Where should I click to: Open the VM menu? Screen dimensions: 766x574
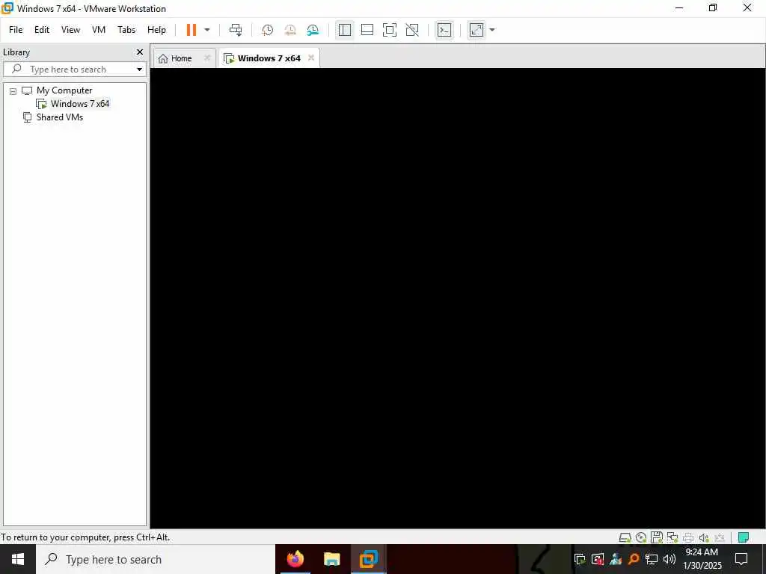[x=99, y=30]
